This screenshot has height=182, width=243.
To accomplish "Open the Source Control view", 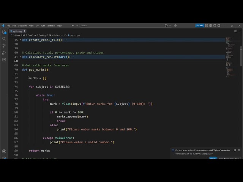I will [4, 45].
